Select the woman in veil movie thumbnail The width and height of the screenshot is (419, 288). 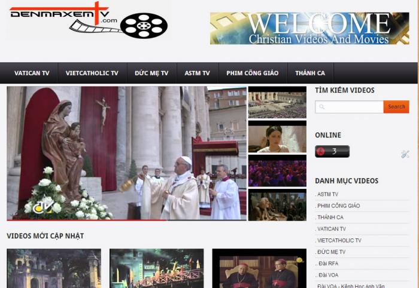click(x=277, y=137)
